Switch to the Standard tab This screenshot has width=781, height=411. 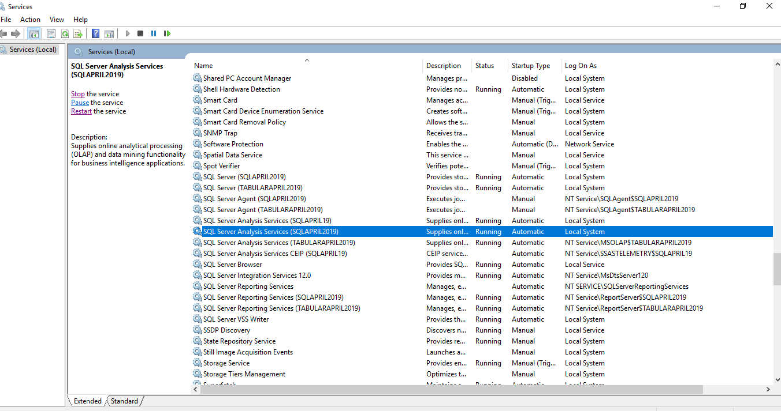(x=124, y=401)
